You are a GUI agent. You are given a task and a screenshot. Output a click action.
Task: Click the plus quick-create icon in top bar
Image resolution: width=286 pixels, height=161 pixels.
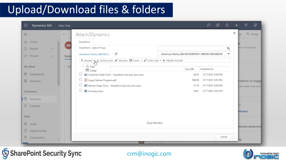tap(236, 25)
